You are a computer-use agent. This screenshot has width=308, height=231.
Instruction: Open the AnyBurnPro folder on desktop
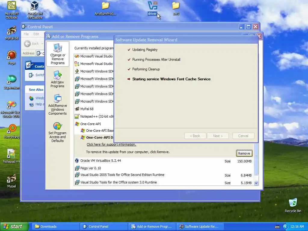106,9
